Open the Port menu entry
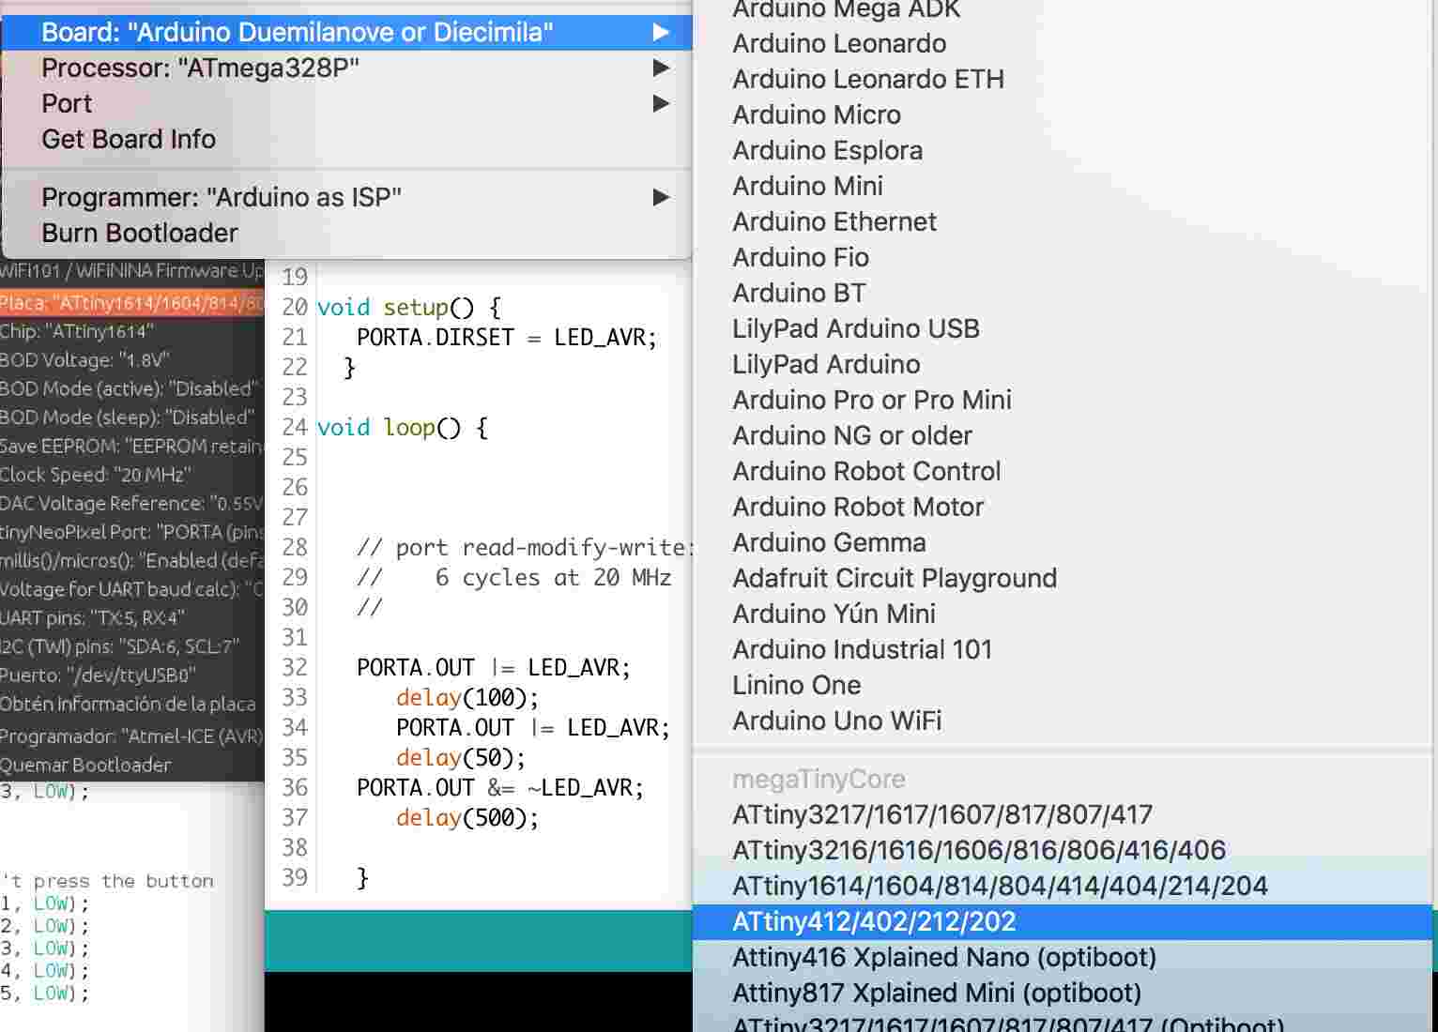Viewport: 1438px width, 1032px height. point(346,103)
